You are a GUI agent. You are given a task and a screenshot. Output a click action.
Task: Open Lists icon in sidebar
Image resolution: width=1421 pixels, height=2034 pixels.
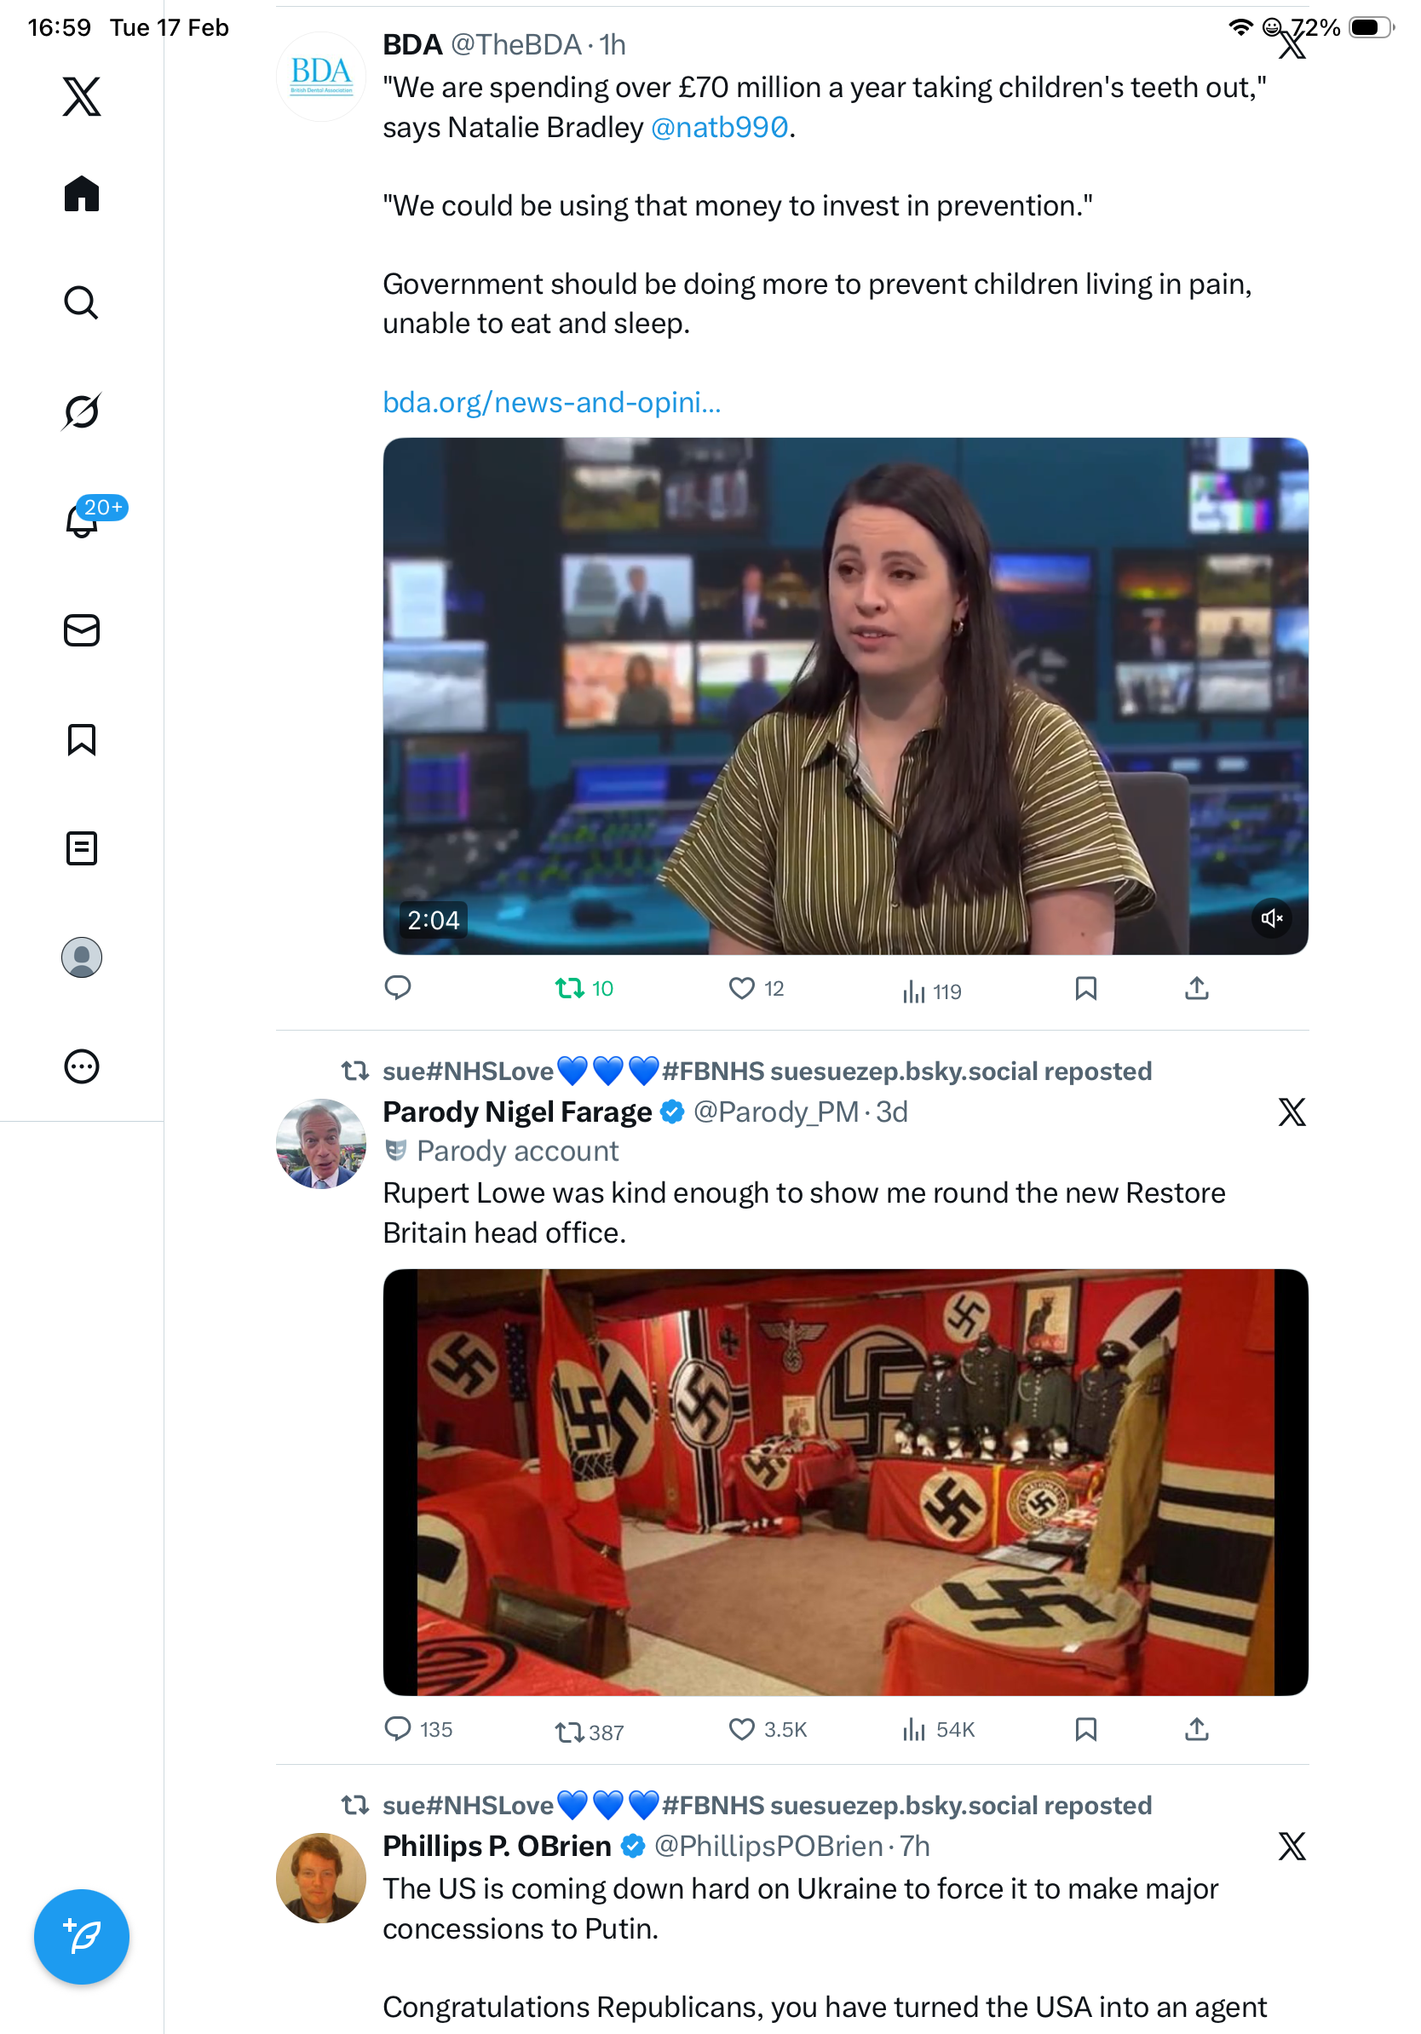point(82,847)
